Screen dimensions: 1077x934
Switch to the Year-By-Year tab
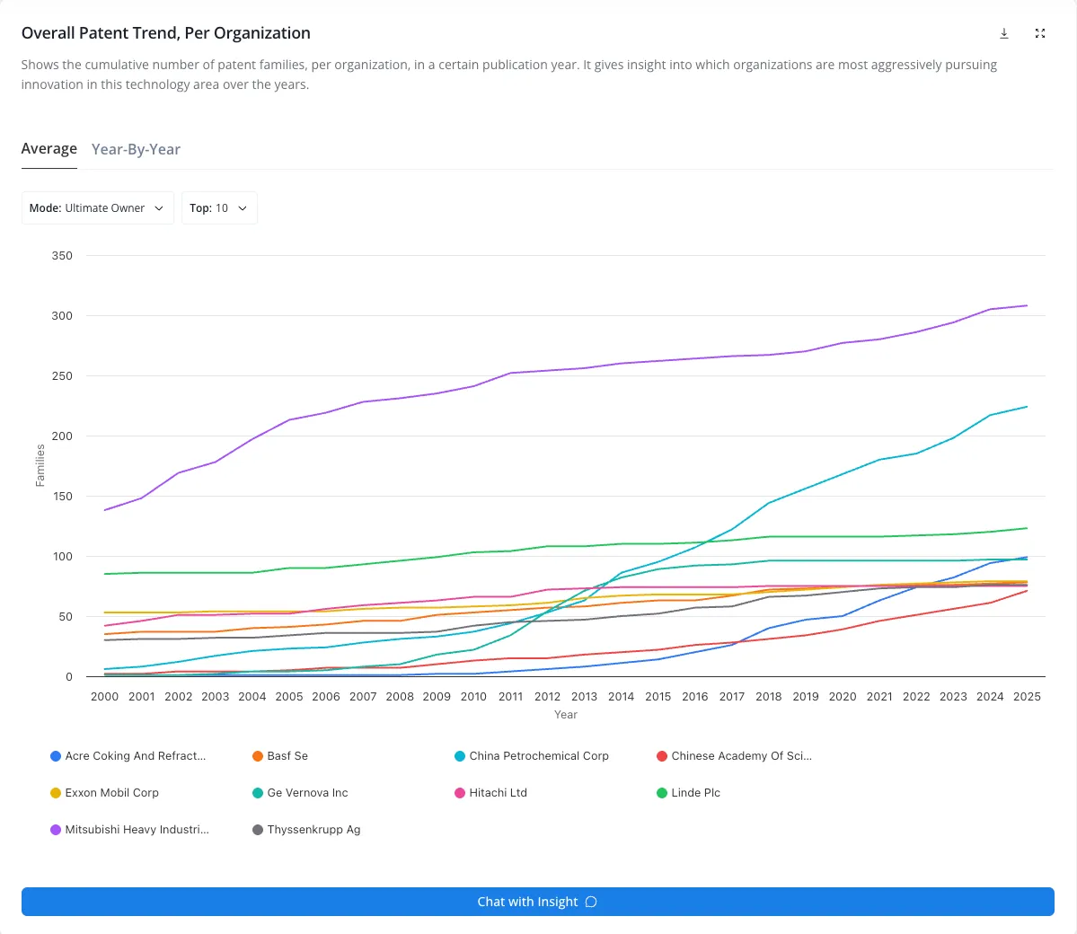point(136,149)
